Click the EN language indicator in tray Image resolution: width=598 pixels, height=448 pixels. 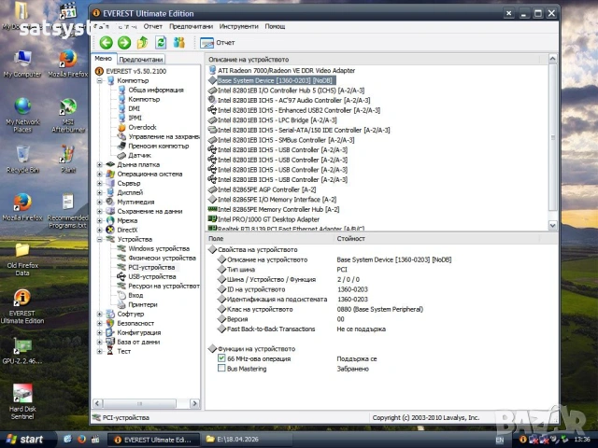click(500, 440)
